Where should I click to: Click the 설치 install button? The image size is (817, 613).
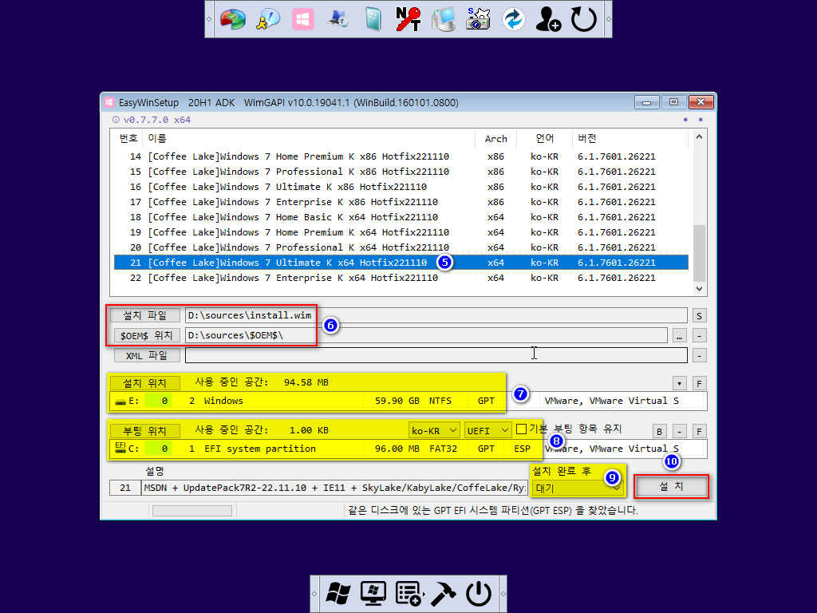671,486
